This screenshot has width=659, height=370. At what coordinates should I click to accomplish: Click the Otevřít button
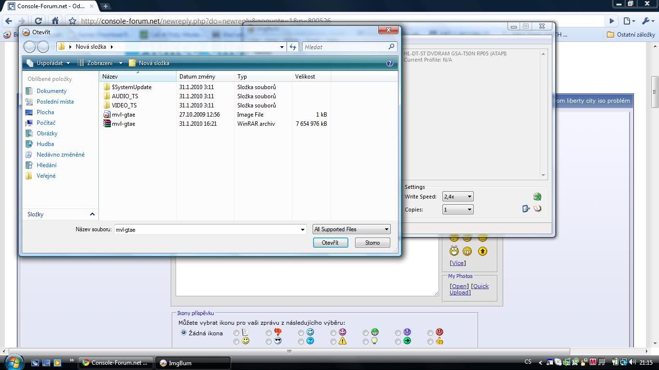tap(330, 243)
